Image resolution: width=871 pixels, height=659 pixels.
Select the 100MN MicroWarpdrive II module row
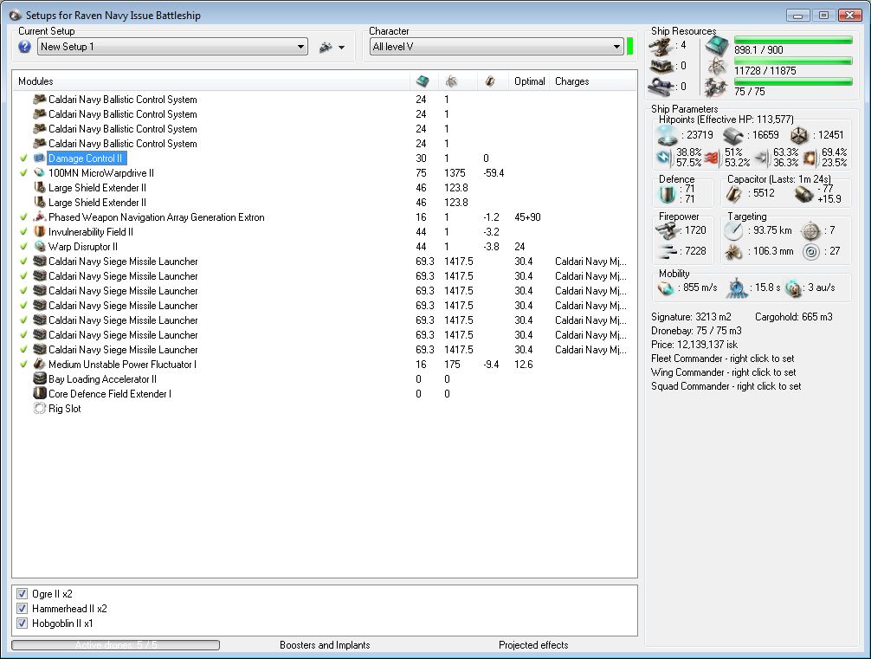[x=101, y=173]
